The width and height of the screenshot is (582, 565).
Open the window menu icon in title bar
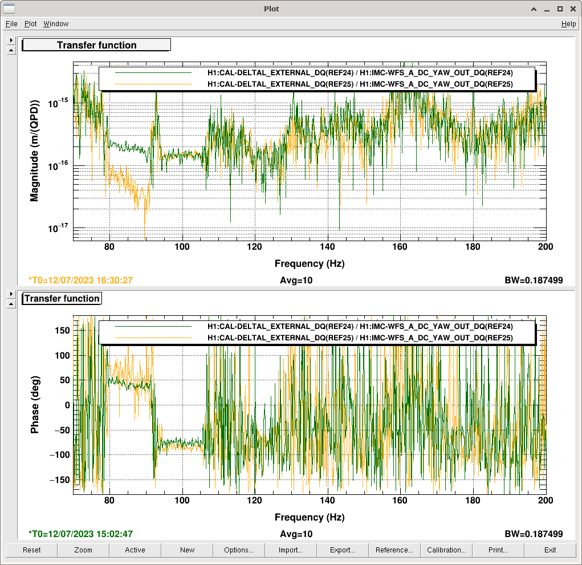pos(9,9)
